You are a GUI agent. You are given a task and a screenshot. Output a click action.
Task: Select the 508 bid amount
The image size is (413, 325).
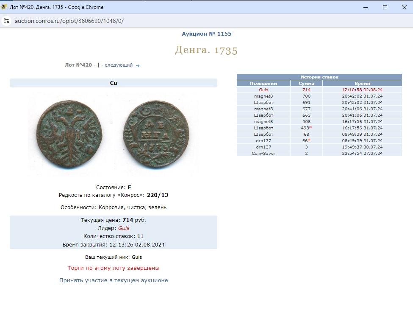pyautogui.click(x=306, y=122)
